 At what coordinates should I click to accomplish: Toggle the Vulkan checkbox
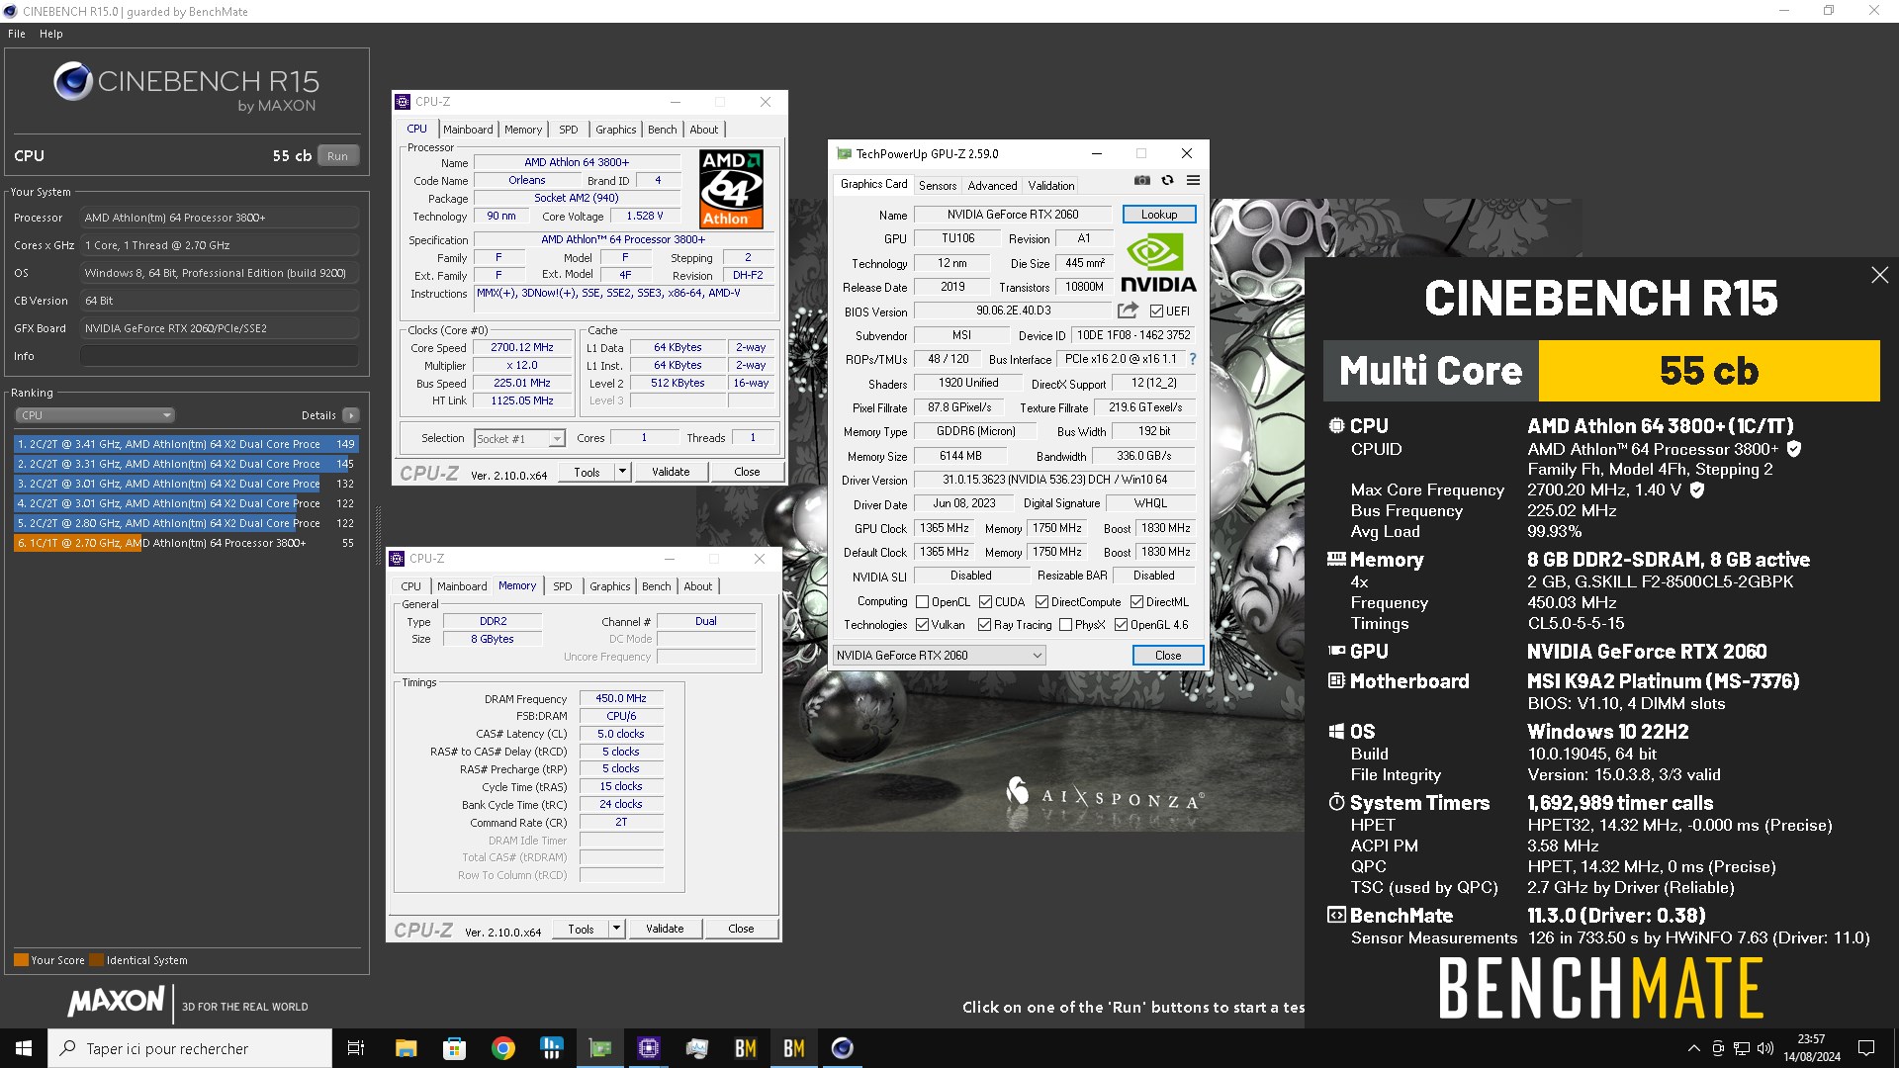click(x=922, y=625)
